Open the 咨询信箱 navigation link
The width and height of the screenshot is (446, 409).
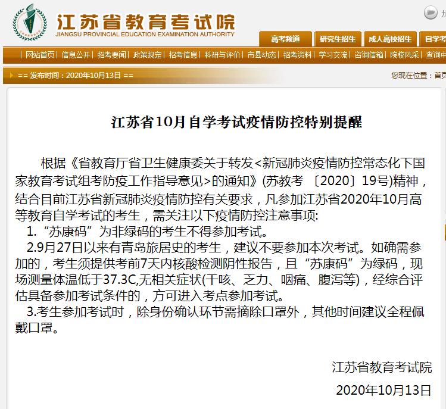[369, 55]
